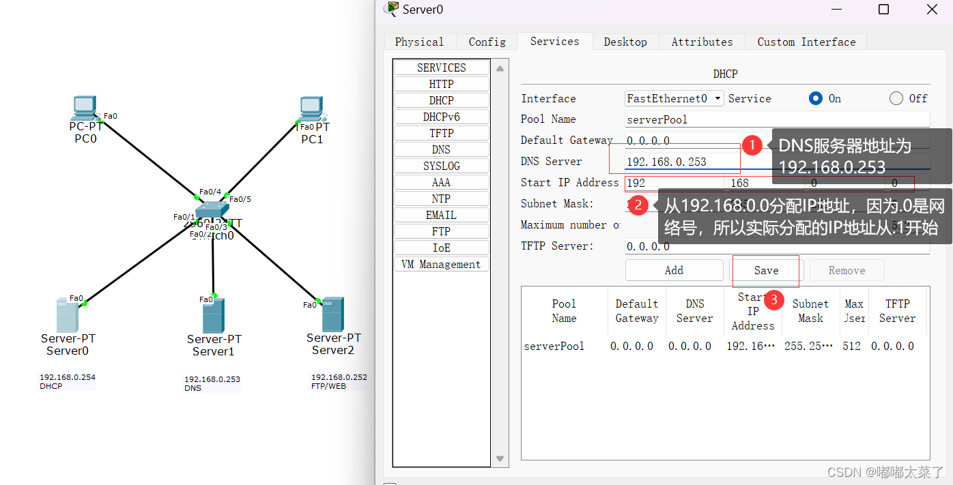Select NTP in services list
The image size is (953, 485).
[442, 199]
